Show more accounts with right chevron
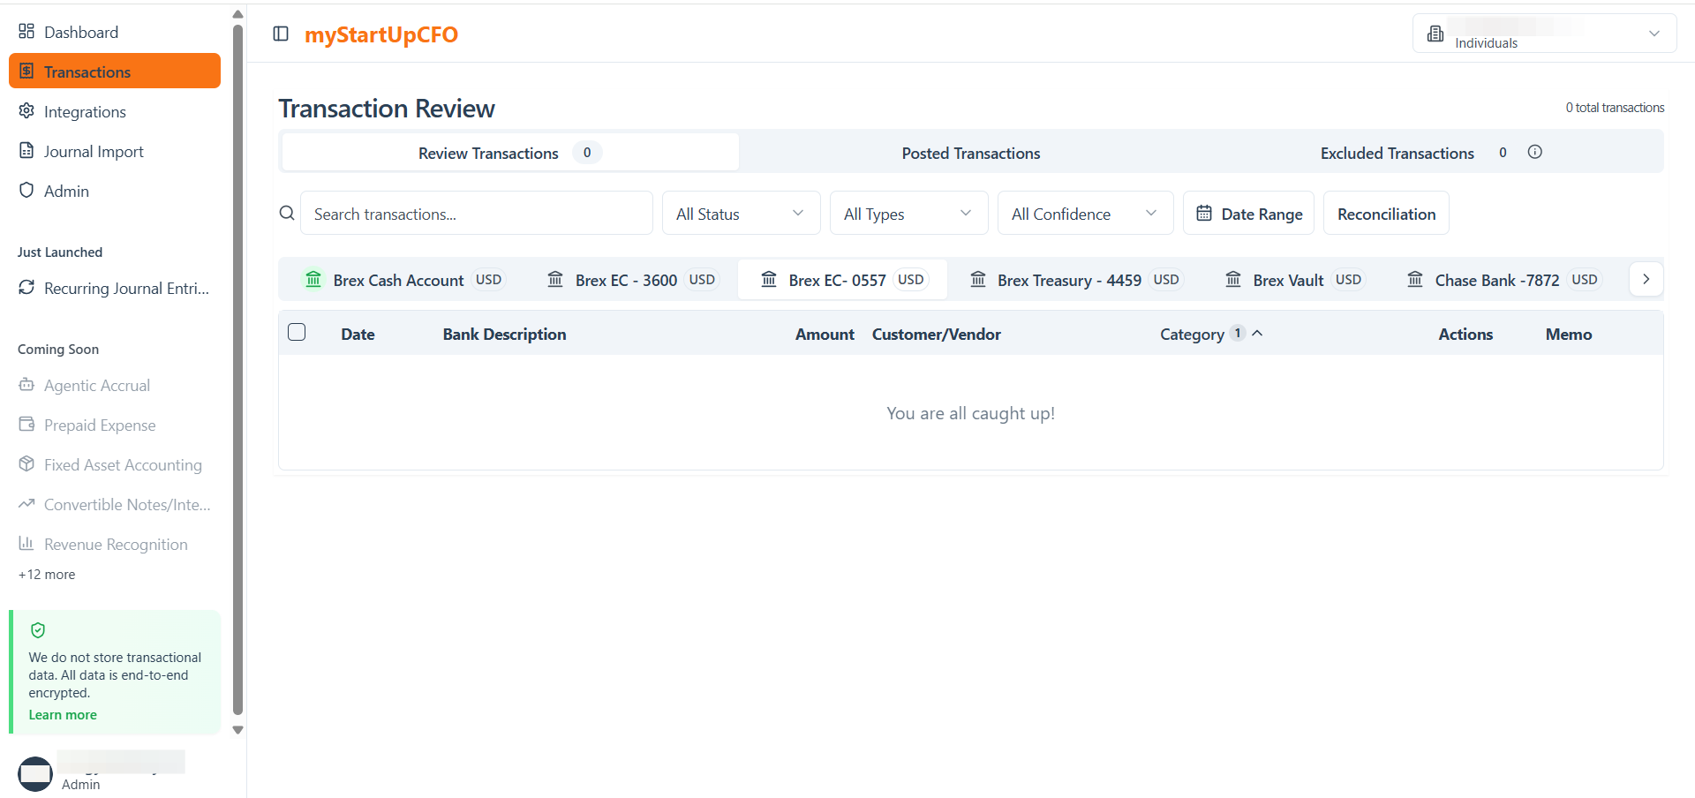1695x798 pixels. click(x=1646, y=279)
